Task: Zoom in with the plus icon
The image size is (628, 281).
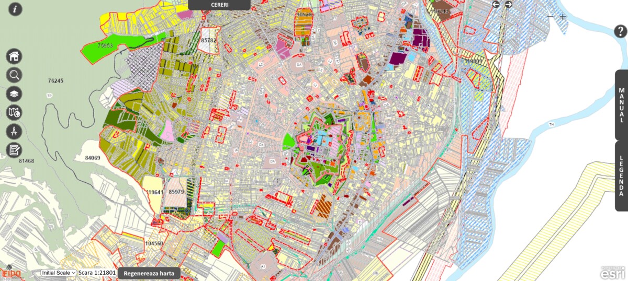Action: 563,16
